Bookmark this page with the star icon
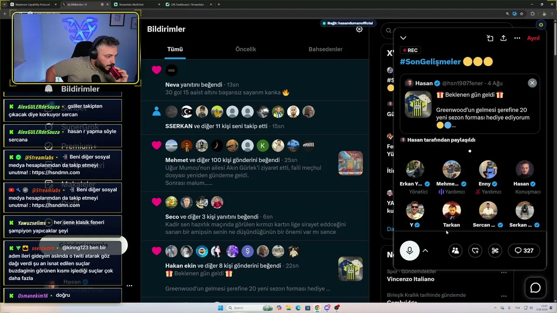The image size is (557, 313). point(521,13)
